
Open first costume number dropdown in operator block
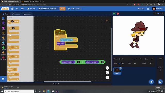point(71,62)
